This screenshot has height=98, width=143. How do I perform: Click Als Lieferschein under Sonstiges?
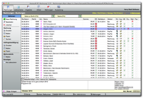tap(10, 62)
